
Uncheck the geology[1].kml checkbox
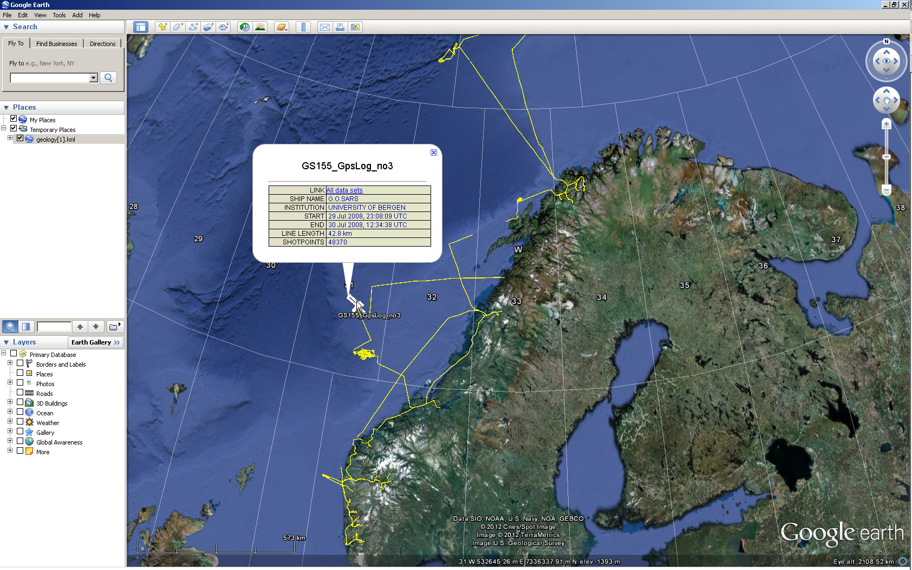20,138
